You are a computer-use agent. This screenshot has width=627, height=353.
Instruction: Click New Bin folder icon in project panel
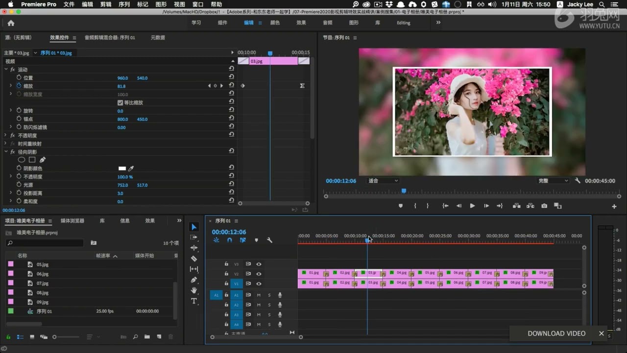tap(147, 337)
